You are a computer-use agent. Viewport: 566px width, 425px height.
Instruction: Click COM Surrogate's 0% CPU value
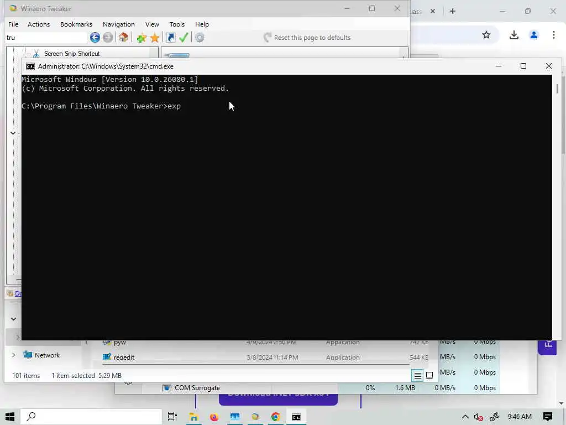click(370, 388)
